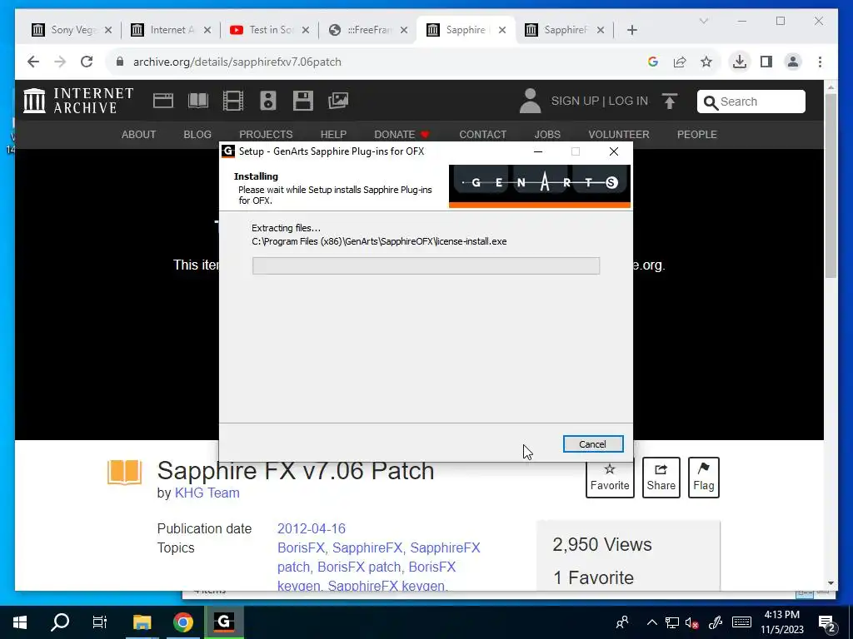The width and height of the screenshot is (853, 639).
Task: Click the BLOG nav link
Action: click(197, 135)
